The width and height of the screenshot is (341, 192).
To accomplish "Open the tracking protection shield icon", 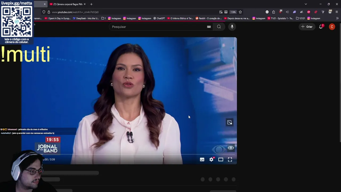I will [44, 12].
